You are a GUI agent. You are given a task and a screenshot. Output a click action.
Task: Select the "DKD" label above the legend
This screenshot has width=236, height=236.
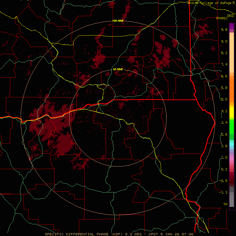pyautogui.click(x=230, y=16)
